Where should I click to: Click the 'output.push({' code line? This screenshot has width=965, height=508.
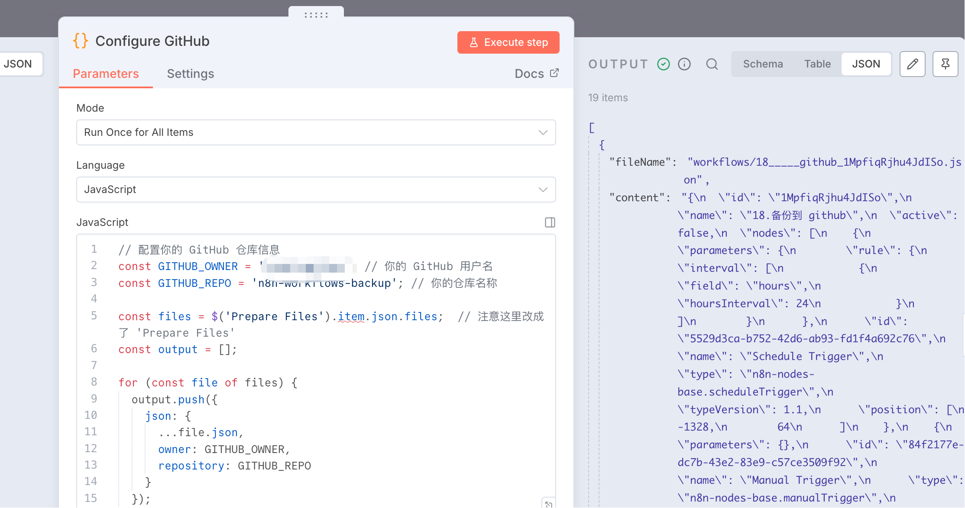pos(175,399)
